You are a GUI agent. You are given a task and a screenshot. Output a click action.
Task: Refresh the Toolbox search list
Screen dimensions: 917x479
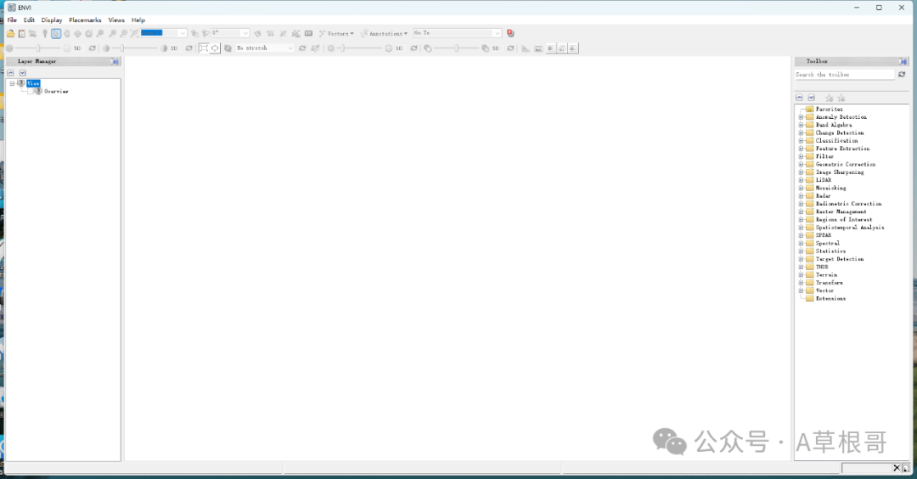click(902, 75)
